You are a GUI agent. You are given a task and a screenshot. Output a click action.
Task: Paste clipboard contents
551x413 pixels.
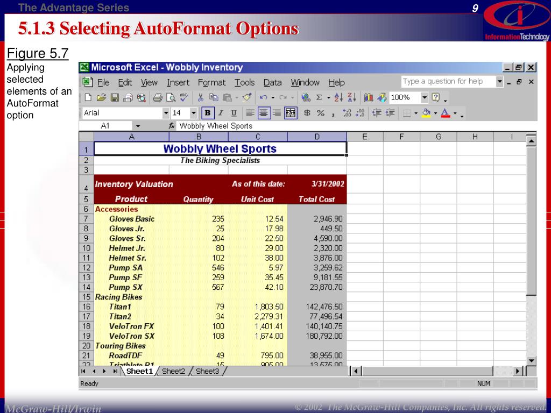[228, 98]
